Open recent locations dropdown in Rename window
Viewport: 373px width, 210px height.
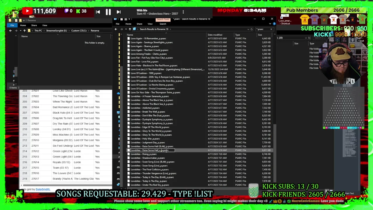point(20,31)
